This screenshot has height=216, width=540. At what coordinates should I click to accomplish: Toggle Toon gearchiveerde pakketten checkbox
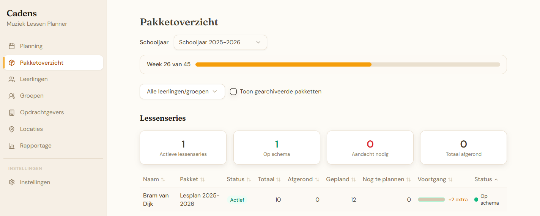coord(233,92)
